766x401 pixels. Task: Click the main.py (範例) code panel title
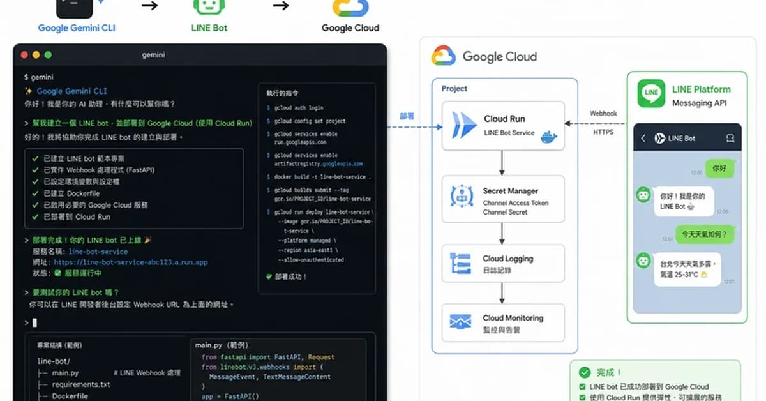pos(222,345)
